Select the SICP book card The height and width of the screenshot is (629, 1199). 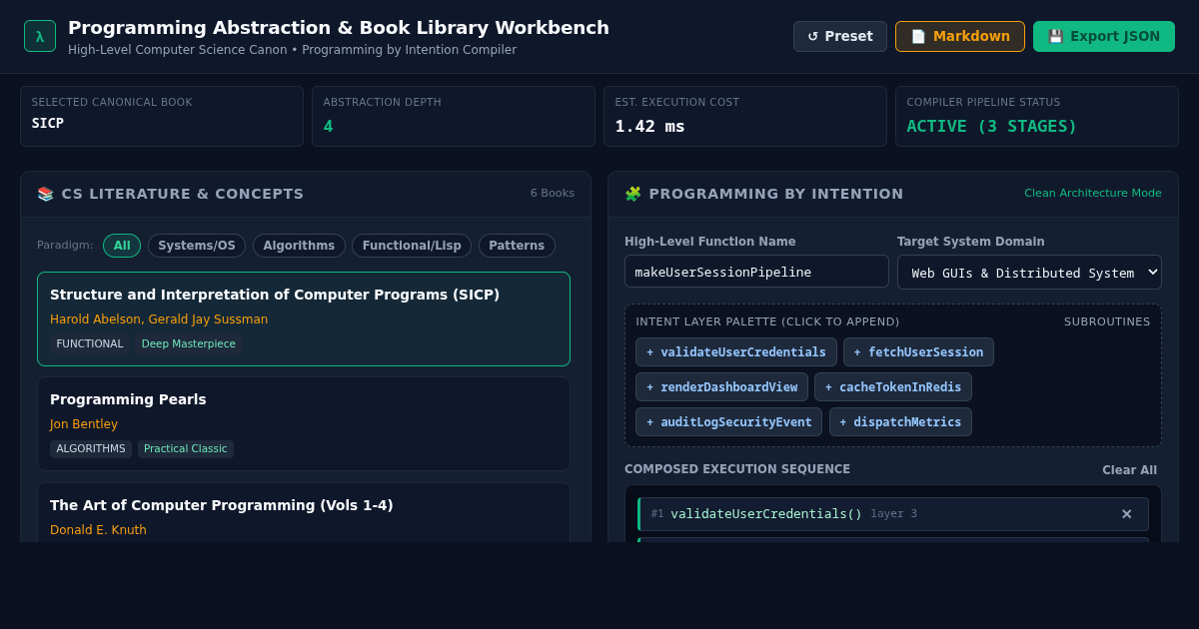(x=304, y=319)
